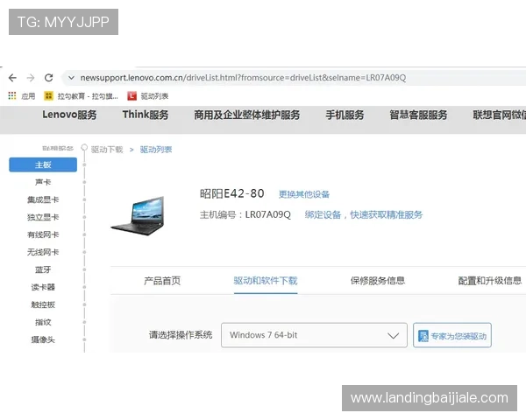The width and height of the screenshot is (526, 420).
Task: Click the address bar URL
Action: coord(243,78)
